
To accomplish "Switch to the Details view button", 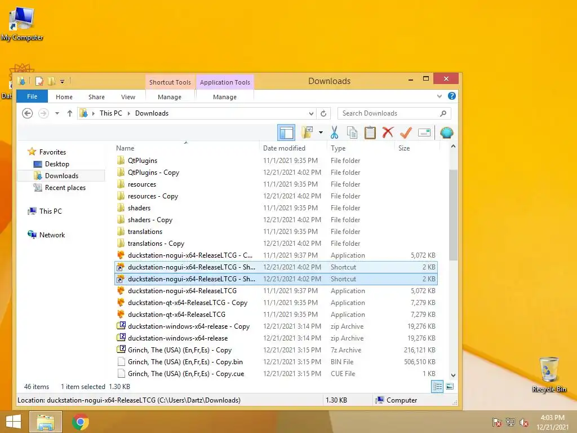I will [x=437, y=387].
